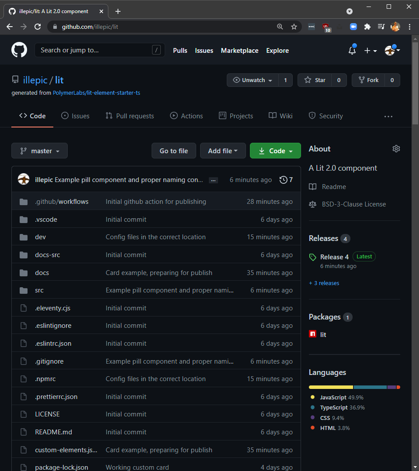Open Marketplace in the top navigation
The height and width of the screenshot is (471, 419).
[239, 51]
